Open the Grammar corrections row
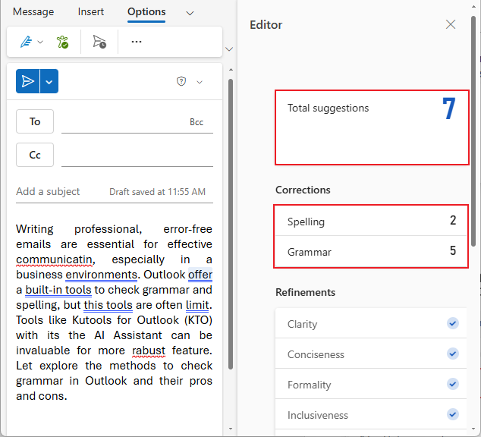The image size is (481, 437). (x=372, y=252)
